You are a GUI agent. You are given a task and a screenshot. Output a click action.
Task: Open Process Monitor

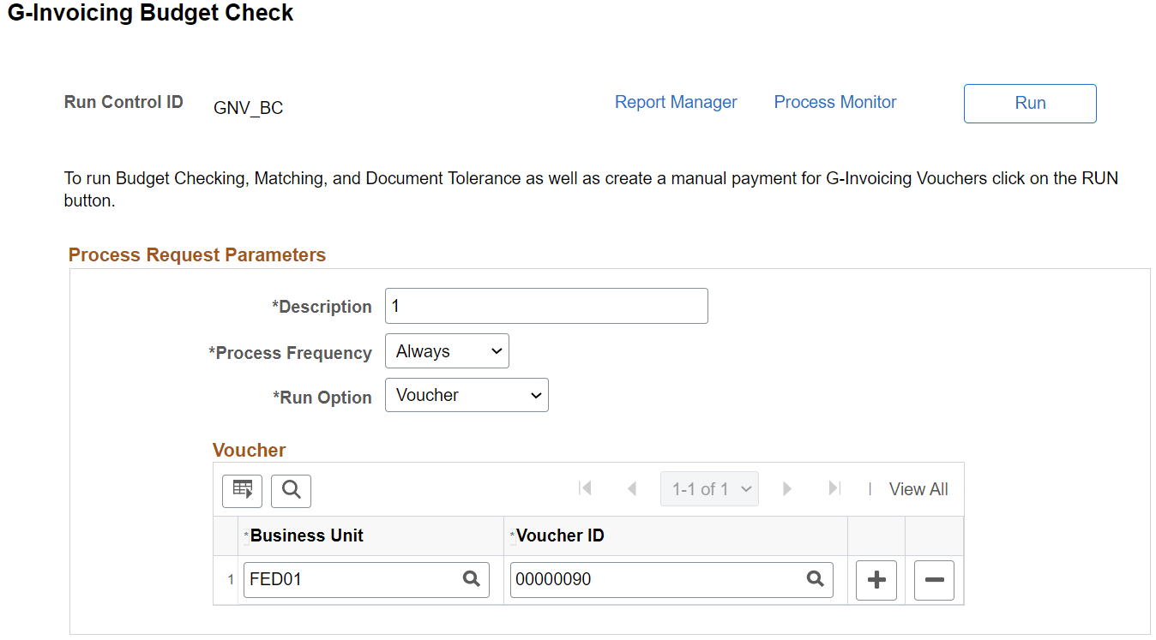[834, 102]
